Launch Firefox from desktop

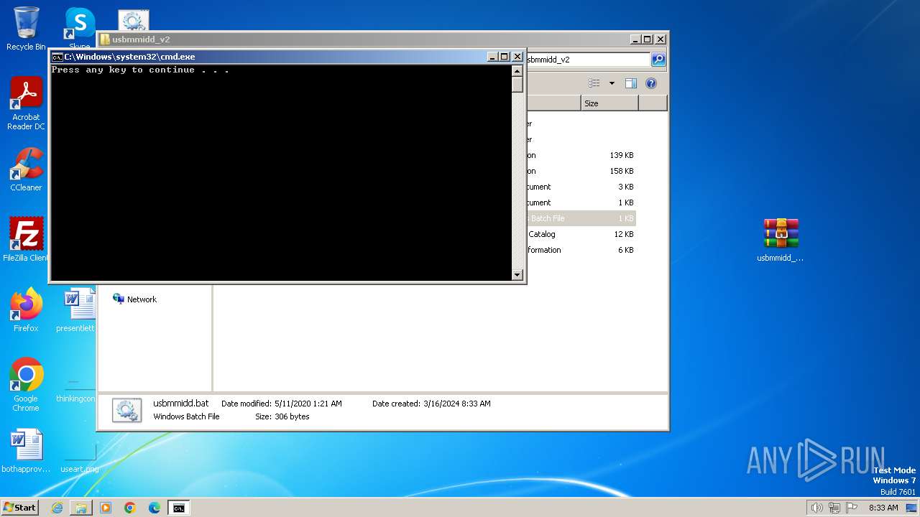pos(26,309)
